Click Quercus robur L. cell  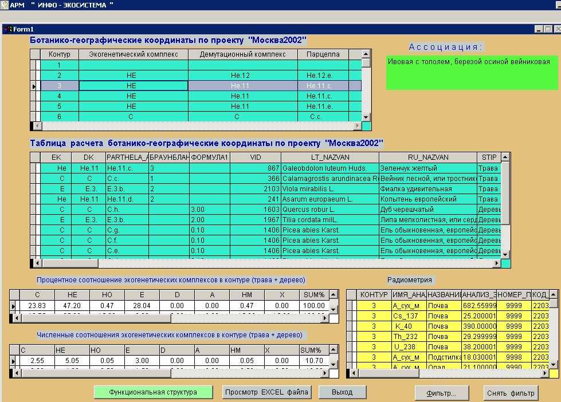tap(330, 210)
